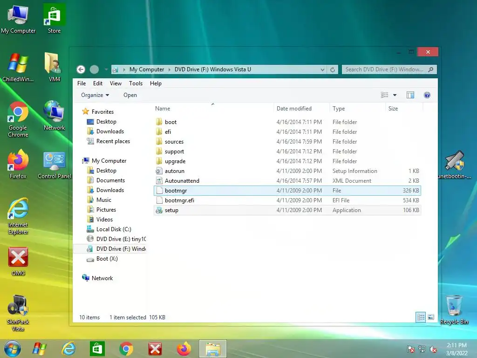Screen dimensions: 477x358
Task: Select the Autounattend XML file
Action: pos(287,181)
